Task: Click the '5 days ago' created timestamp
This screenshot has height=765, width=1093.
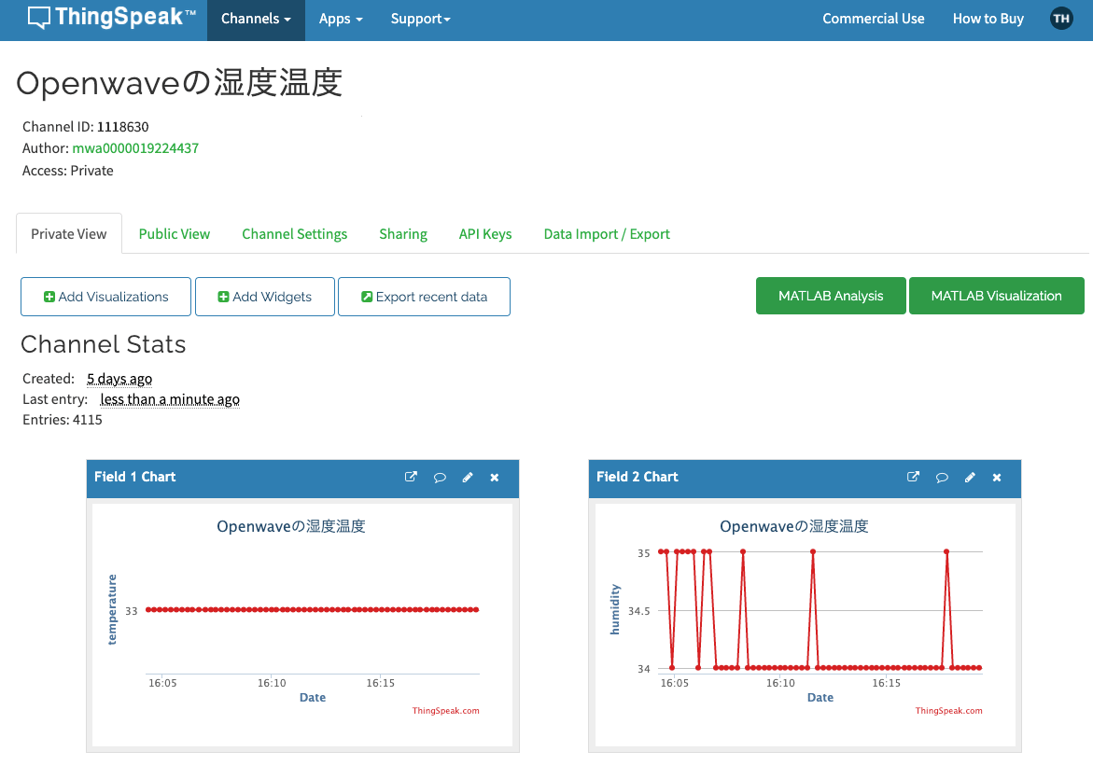Action: coord(119,379)
